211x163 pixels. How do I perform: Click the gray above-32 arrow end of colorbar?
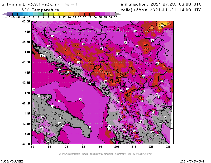tap(118, 14)
